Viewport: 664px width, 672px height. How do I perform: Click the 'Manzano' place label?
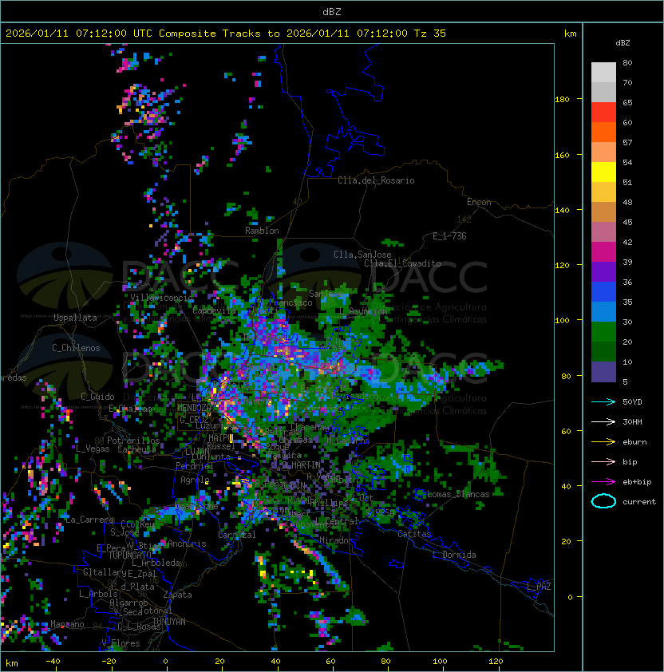[x=67, y=624]
